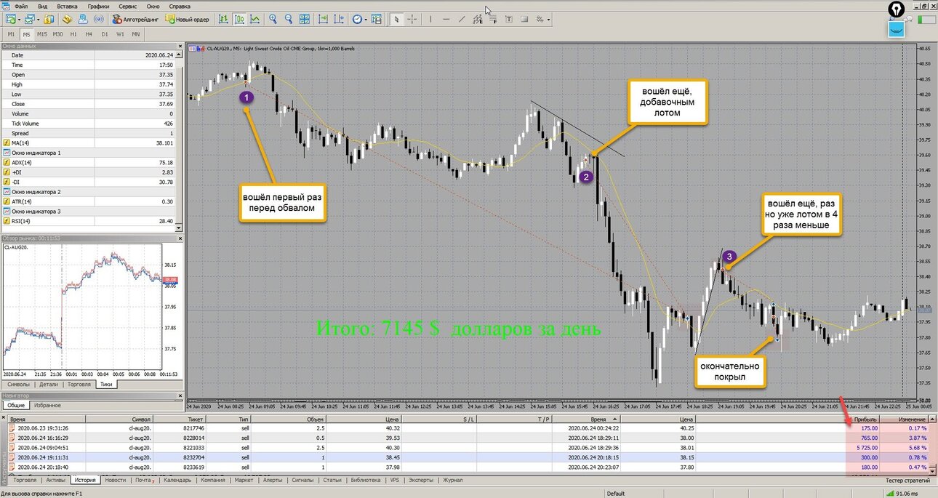Image resolution: width=938 pixels, height=498 pixels.
Task: Switch timeframe to M1
Action: point(11,34)
